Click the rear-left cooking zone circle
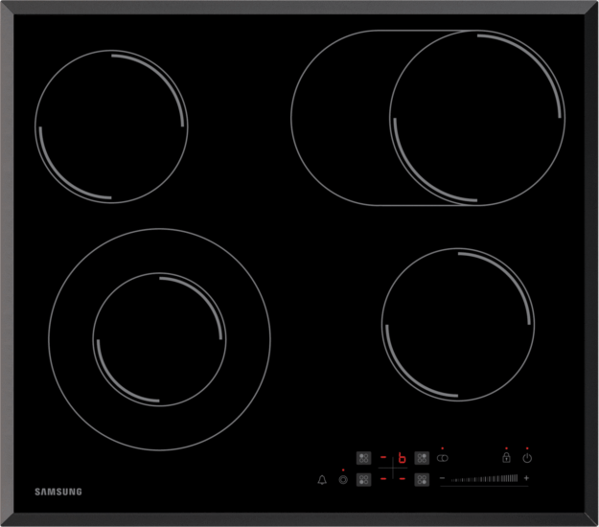 pos(111,127)
